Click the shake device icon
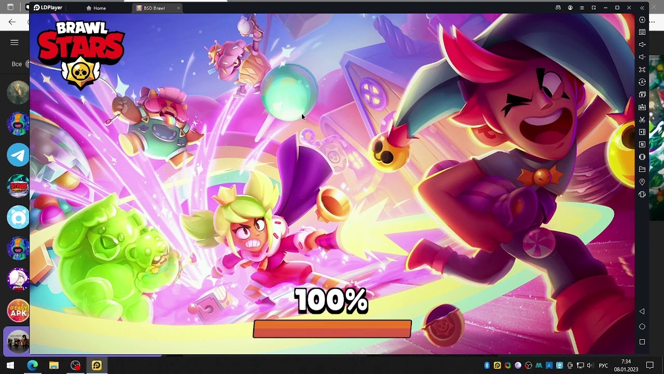The height and width of the screenshot is (374, 664). pos(642,194)
